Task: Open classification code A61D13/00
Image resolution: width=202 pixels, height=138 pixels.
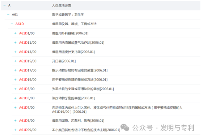Action: [28, 52]
